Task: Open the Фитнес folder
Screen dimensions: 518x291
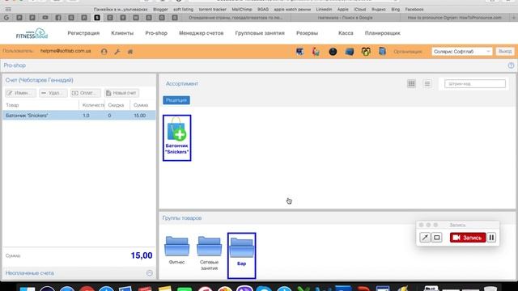Action: point(176,251)
